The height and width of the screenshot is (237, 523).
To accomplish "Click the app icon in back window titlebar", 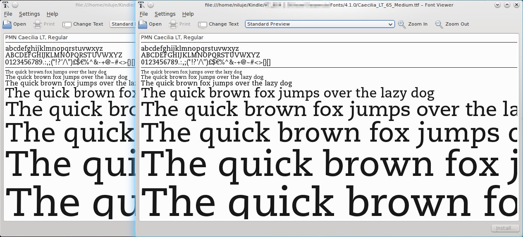I will (x=6, y=5).
